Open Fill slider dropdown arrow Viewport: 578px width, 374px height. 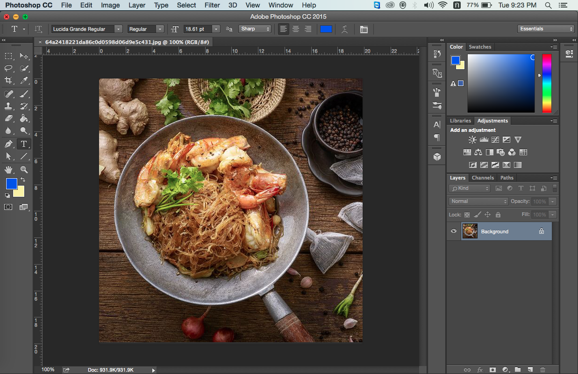tap(553, 215)
